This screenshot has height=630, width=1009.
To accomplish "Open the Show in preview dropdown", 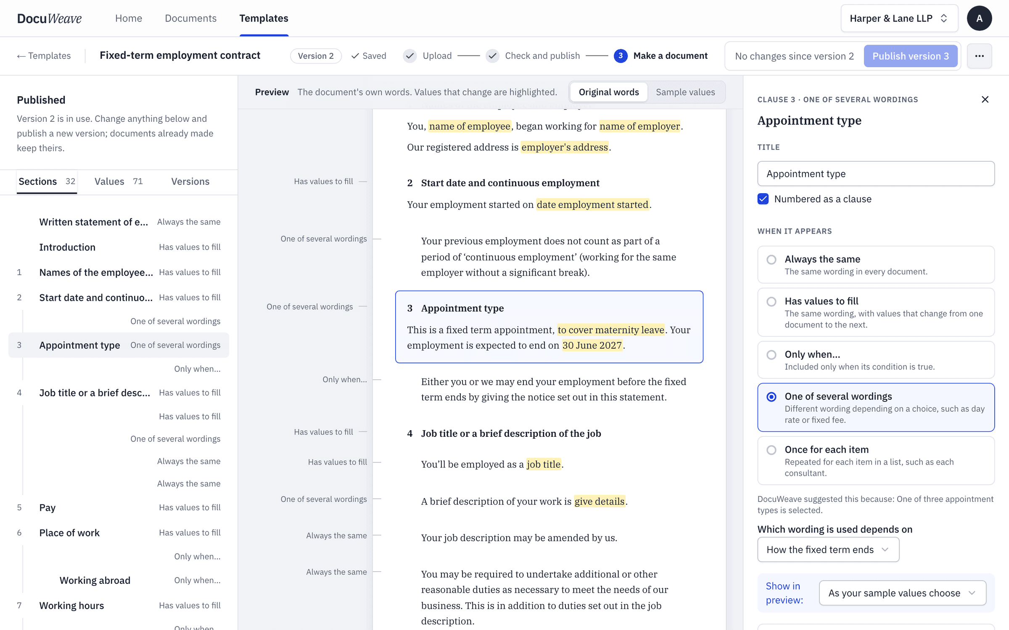I will point(903,593).
